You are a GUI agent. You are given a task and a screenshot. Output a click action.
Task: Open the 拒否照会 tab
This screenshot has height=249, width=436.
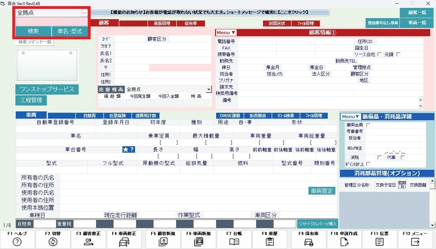pyautogui.click(x=258, y=116)
